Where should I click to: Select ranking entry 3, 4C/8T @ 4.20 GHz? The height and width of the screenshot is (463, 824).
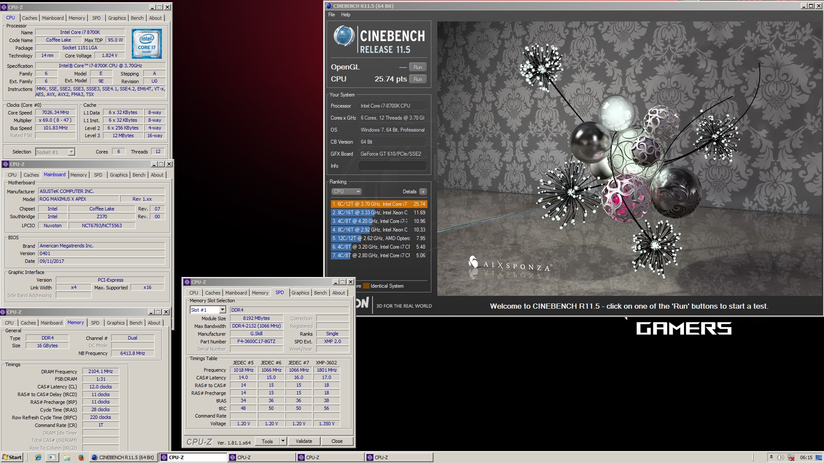click(x=379, y=221)
